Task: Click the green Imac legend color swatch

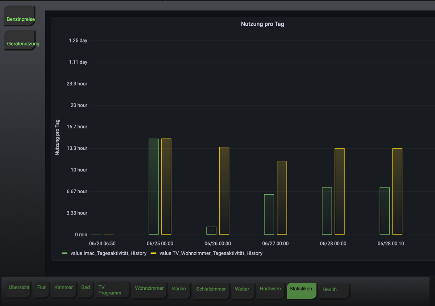Action: coord(65,253)
